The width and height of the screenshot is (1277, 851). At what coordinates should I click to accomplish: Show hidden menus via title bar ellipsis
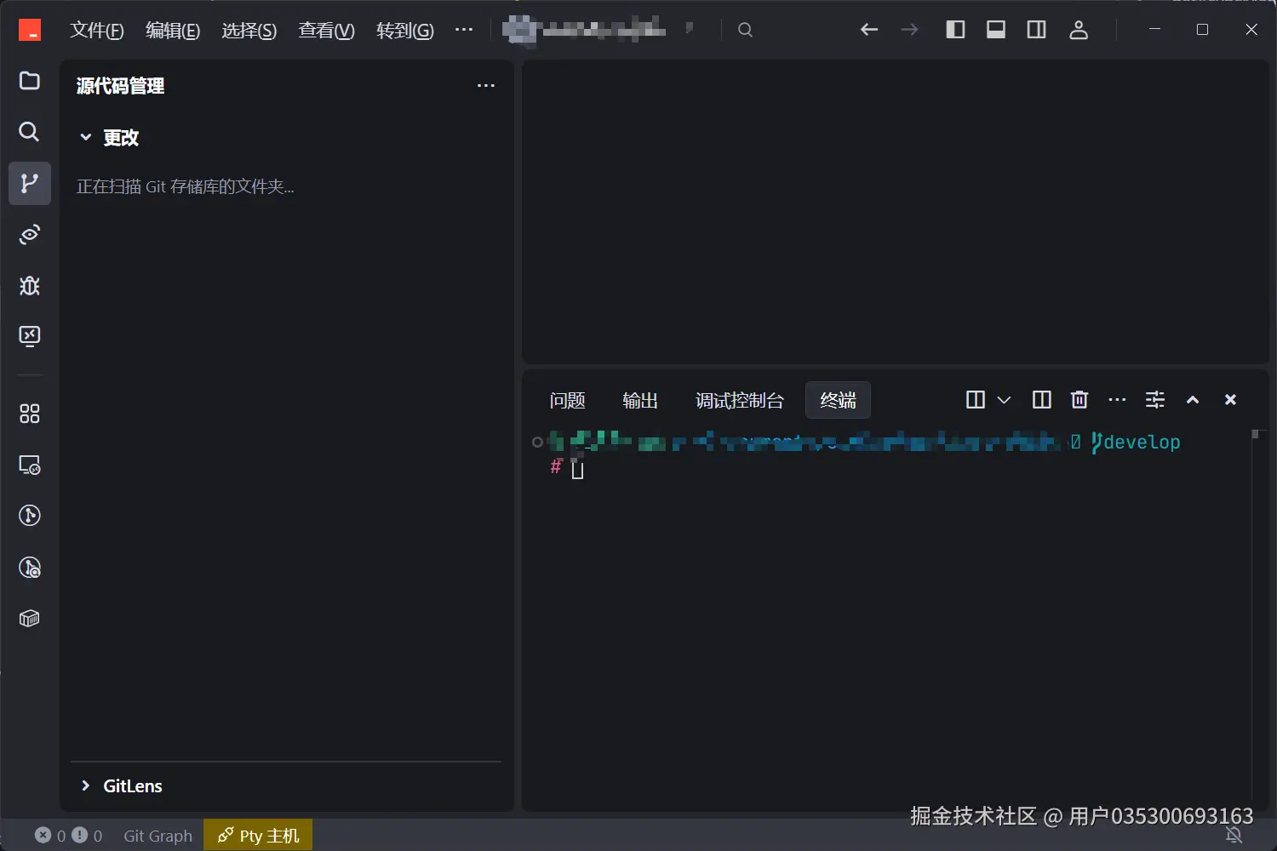tap(464, 30)
